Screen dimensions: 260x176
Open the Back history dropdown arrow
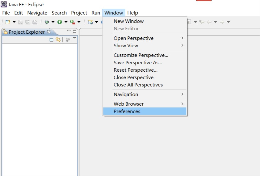click(x=216, y=22)
